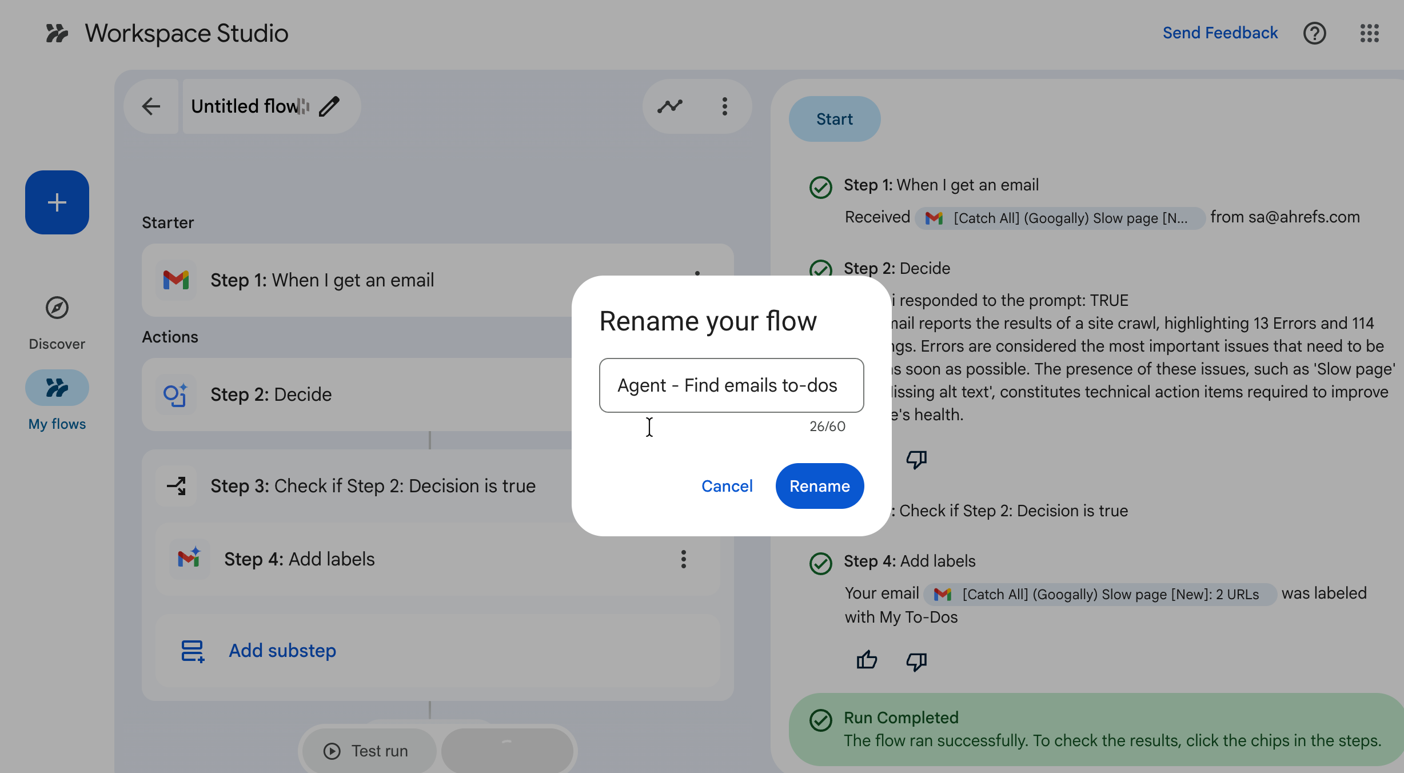Open the flow header three-dot menu

click(724, 106)
